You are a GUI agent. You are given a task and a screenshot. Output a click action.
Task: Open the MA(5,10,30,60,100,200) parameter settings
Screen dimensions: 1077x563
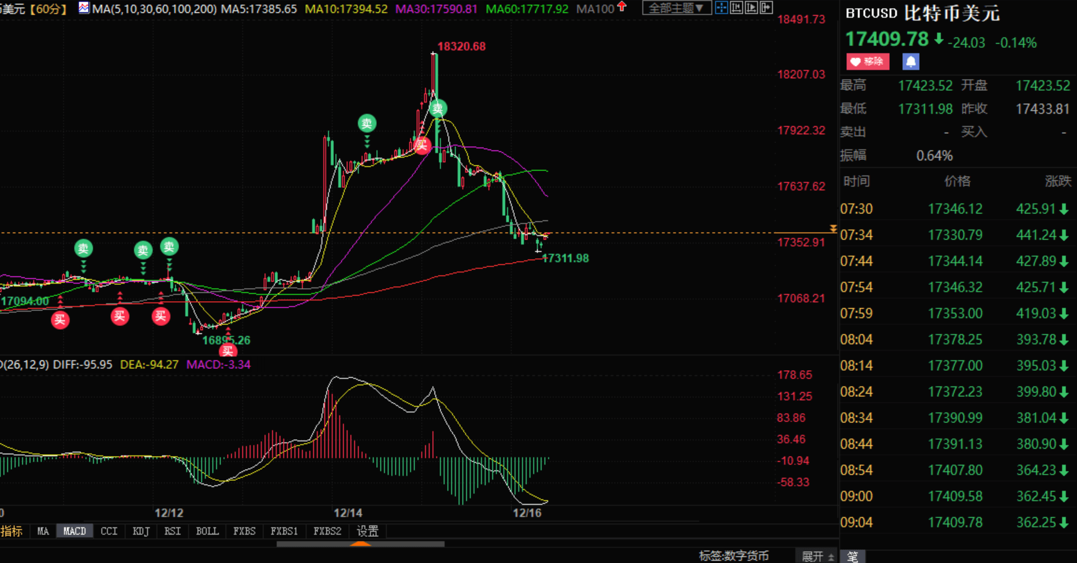154,9
